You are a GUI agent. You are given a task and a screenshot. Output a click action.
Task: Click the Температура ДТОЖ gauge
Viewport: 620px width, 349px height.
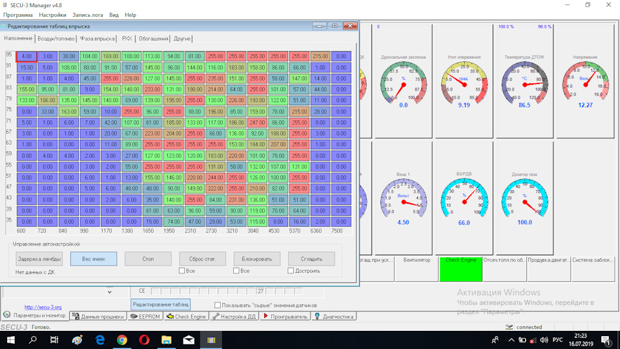pos(524,81)
